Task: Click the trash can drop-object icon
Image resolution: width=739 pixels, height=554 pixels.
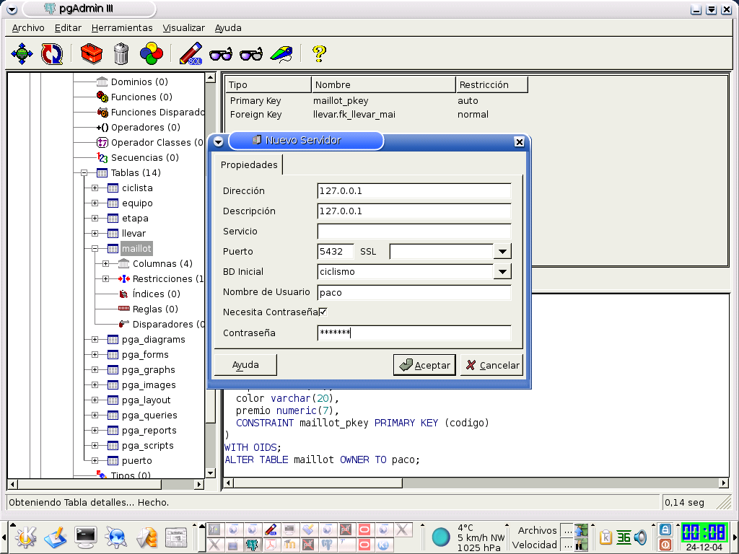Action: coord(121,53)
